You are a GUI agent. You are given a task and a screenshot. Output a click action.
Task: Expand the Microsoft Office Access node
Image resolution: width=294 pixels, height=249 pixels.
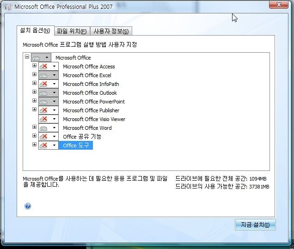pyautogui.click(x=34, y=66)
